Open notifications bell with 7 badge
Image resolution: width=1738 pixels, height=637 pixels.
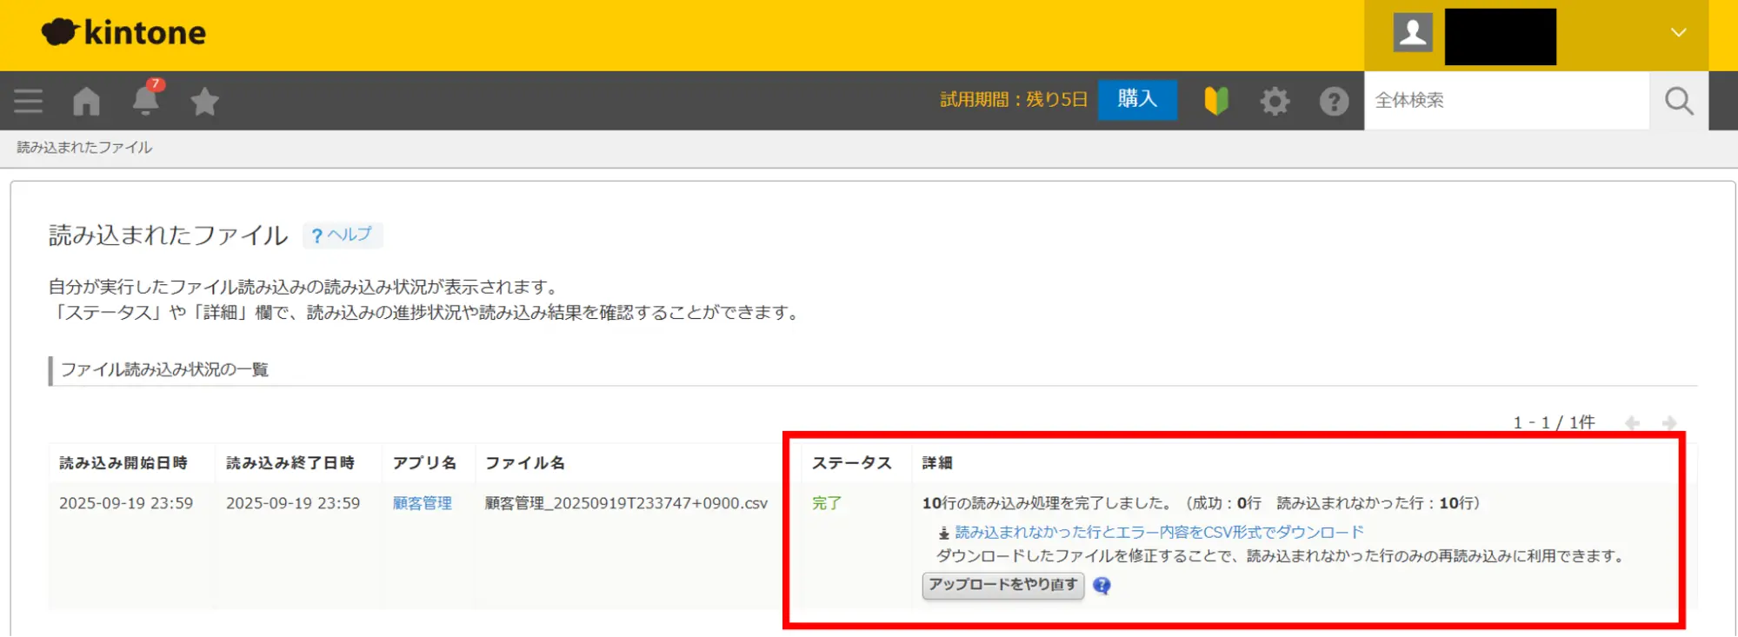click(145, 101)
